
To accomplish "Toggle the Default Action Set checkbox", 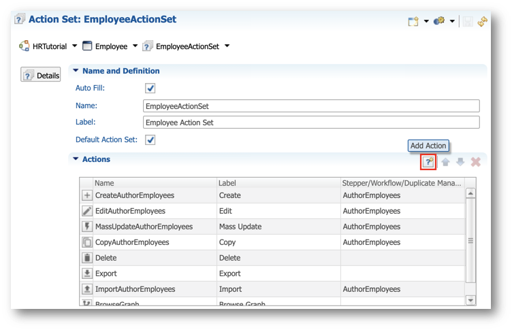I will point(150,139).
